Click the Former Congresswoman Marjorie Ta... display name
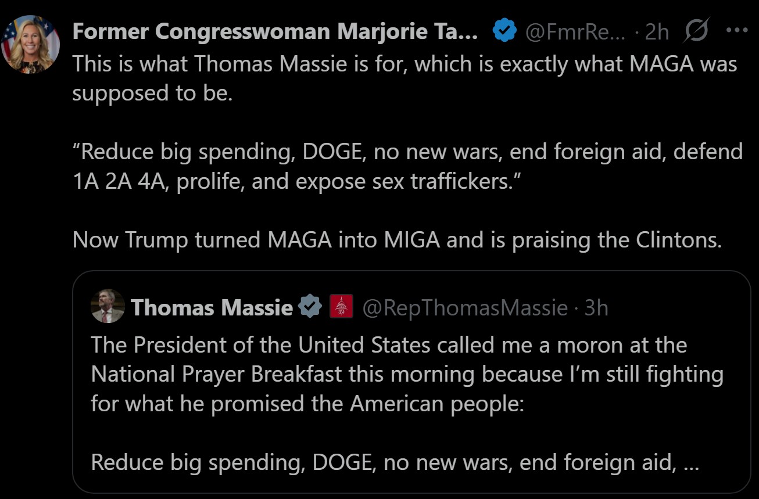The width and height of the screenshot is (759, 499). tap(274, 33)
